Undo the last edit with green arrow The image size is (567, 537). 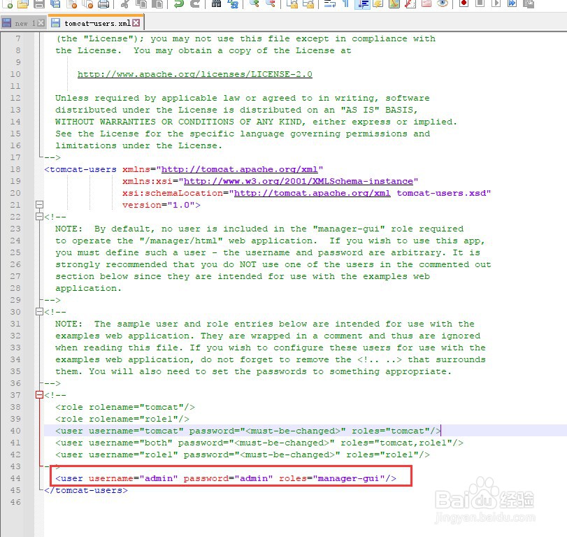(x=179, y=3)
